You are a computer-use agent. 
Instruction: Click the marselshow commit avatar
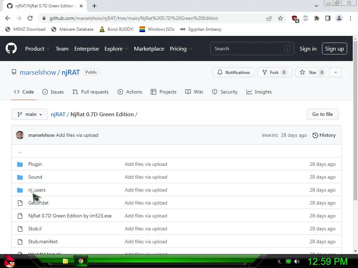pos(20,135)
